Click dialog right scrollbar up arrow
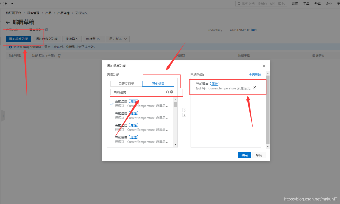This screenshot has width=340, height=204. 268,73
